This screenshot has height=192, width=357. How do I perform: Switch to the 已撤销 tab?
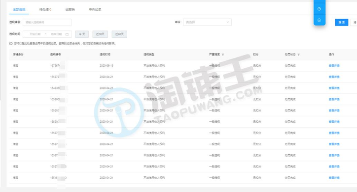[70, 9]
